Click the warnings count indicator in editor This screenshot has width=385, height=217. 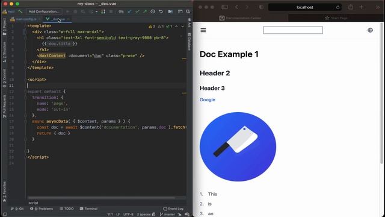click(x=152, y=27)
